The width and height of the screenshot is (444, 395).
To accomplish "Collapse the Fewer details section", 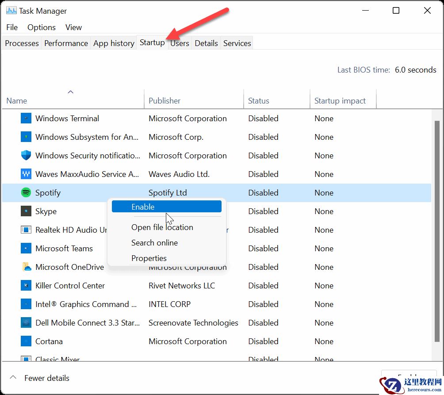I will [40, 378].
